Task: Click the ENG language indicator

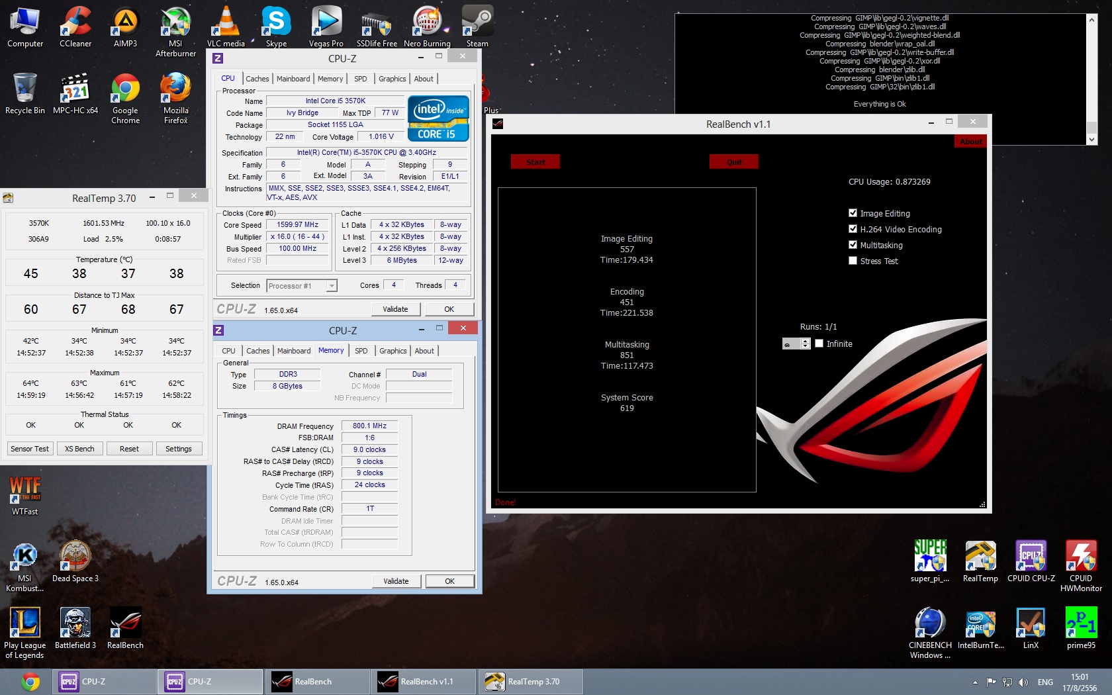Action: [1045, 682]
